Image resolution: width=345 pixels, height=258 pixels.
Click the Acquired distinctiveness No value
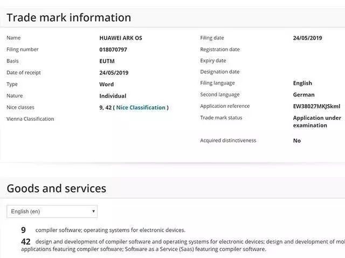click(297, 141)
